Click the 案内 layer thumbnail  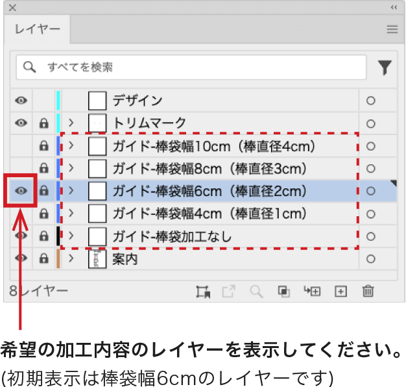[x=97, y=258]
